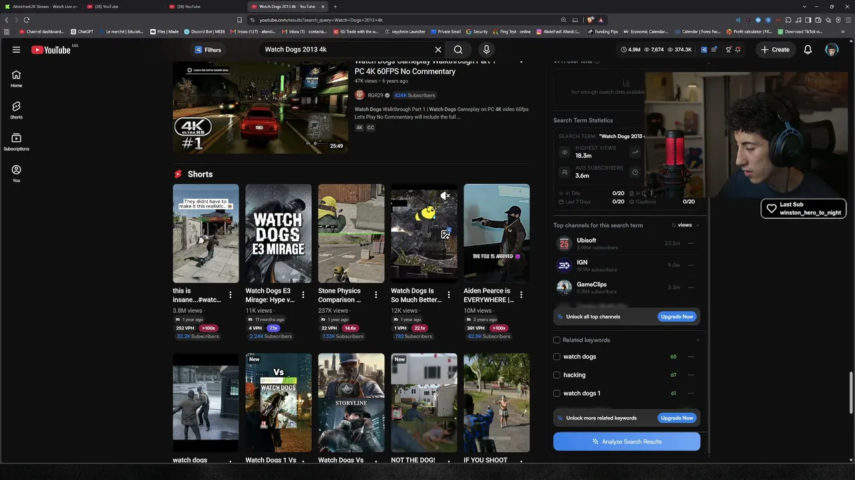Open options for 'hacking' keyword

point(691,375)
